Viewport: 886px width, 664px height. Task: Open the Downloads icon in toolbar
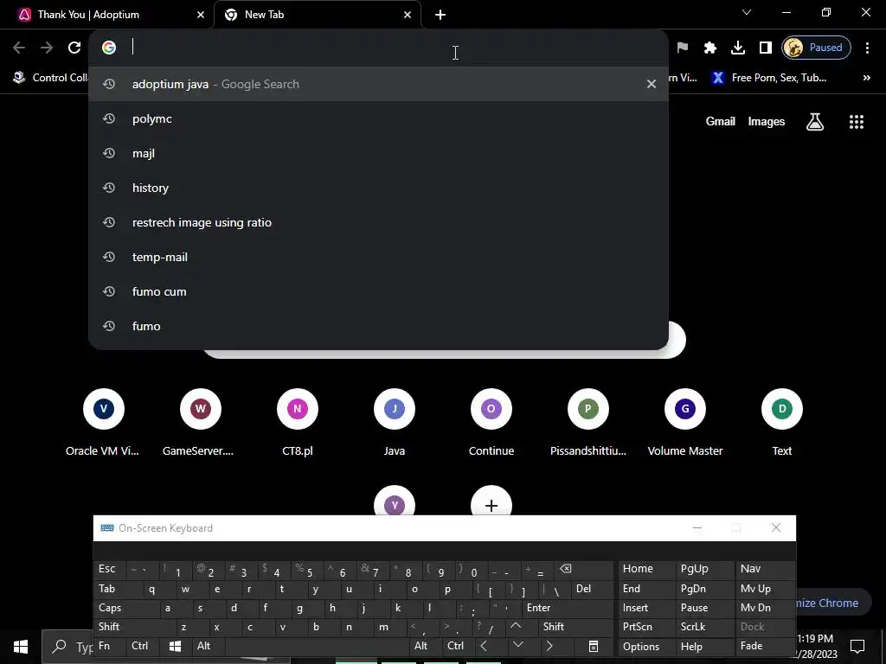pos(738,48)
